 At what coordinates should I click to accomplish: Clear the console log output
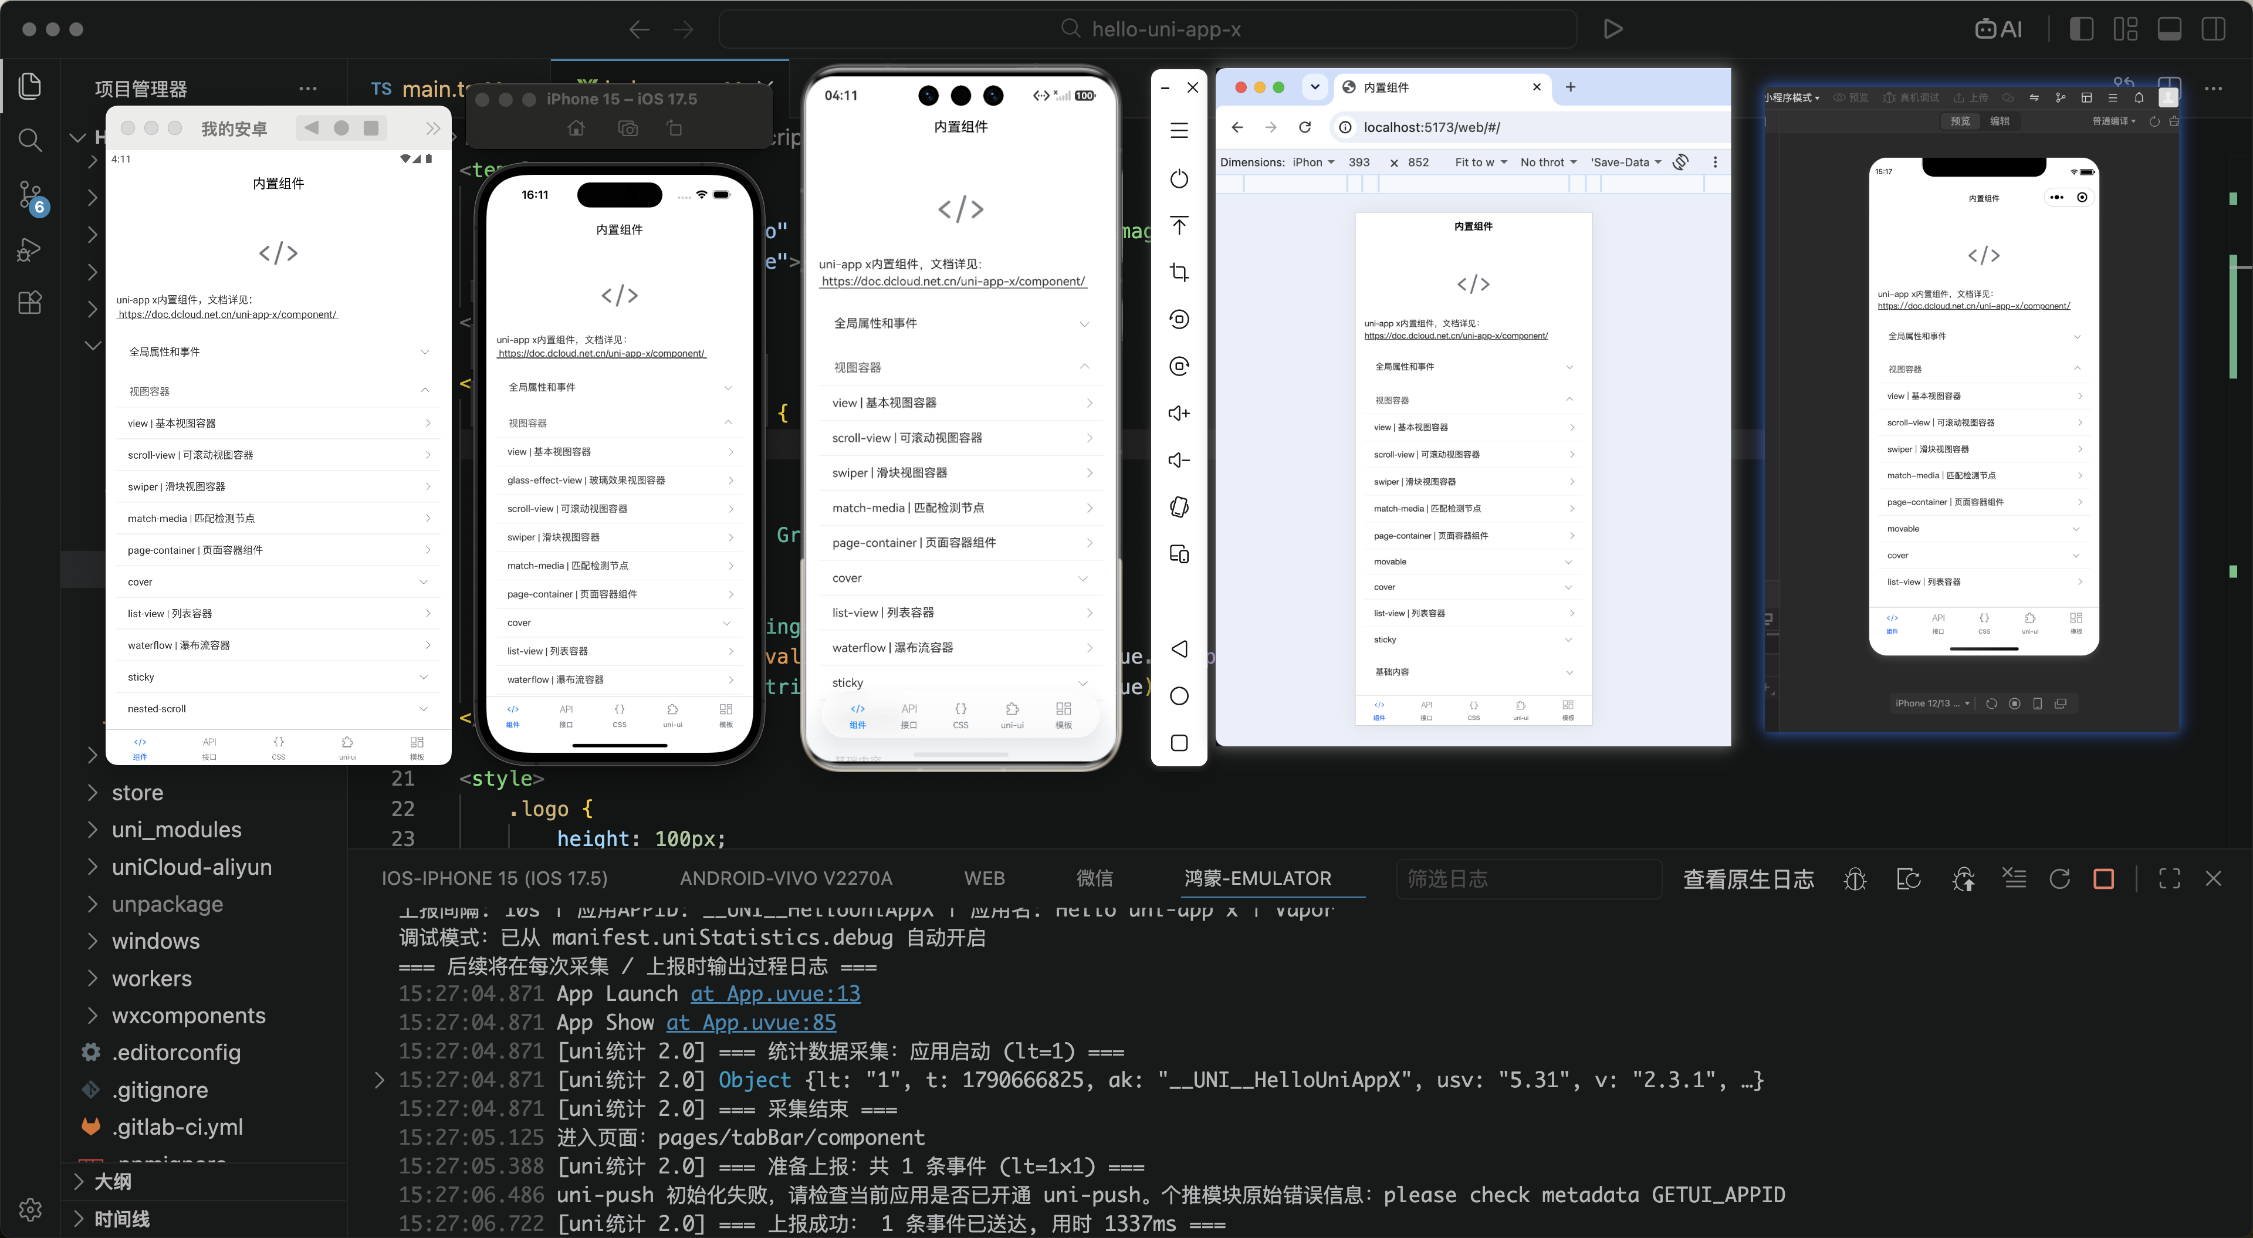[2014, 878]
